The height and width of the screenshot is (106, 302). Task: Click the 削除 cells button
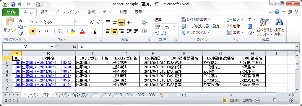pyautogui.click(x=235, y=26)
